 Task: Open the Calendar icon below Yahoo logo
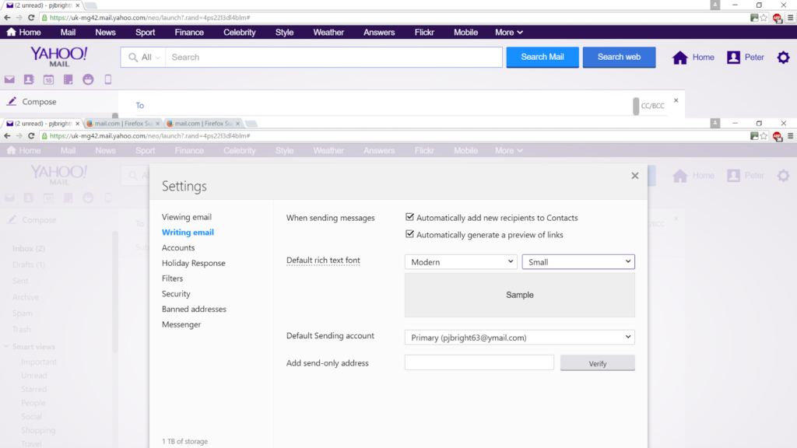48,79
